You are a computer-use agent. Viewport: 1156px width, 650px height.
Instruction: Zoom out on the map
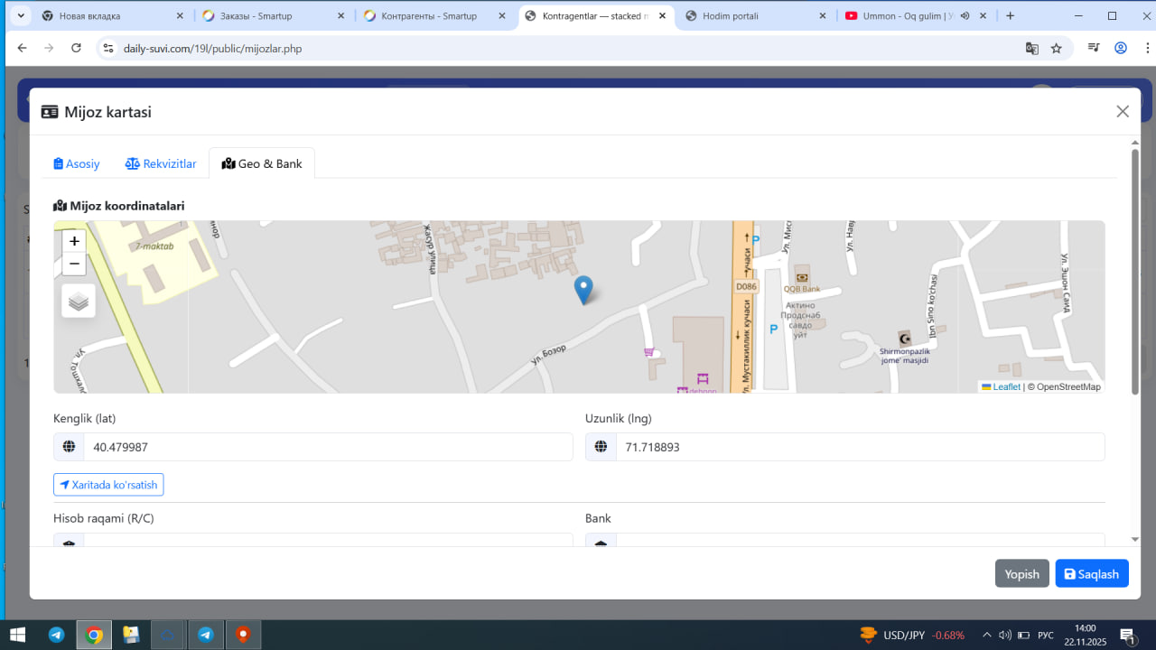tap(74, 264)
